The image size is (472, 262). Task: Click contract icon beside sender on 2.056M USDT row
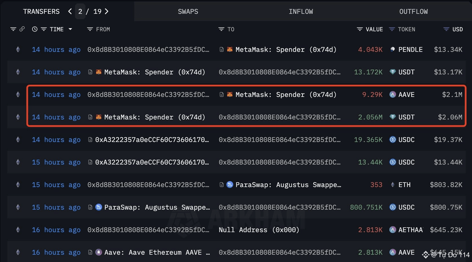pos(90,117)
